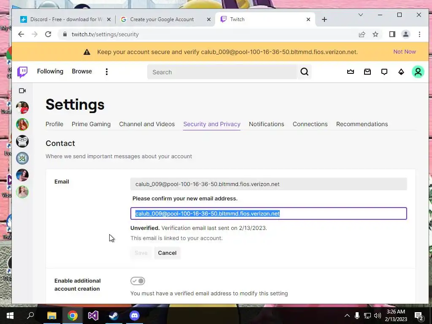Image resolution: width=432 pixels, height=324 pixels.
Task: Toggle Enable additional account creation switch
Action: coord(138,281)
